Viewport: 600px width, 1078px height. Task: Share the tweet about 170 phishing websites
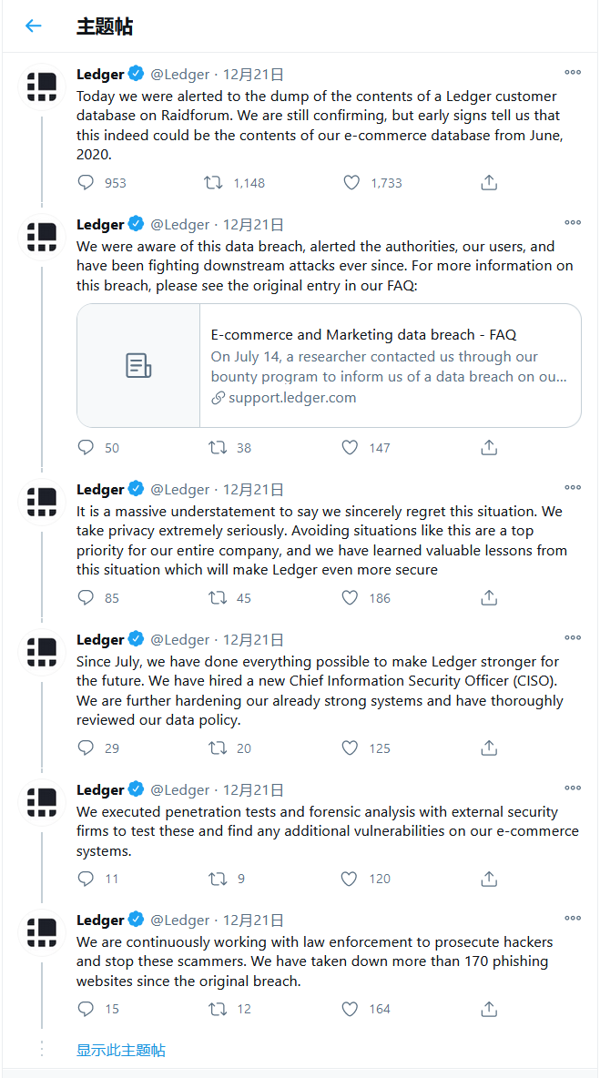tap(489, 1009)
